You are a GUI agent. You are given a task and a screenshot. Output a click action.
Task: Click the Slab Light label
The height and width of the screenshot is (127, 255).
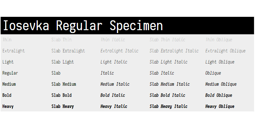(62, 62)
